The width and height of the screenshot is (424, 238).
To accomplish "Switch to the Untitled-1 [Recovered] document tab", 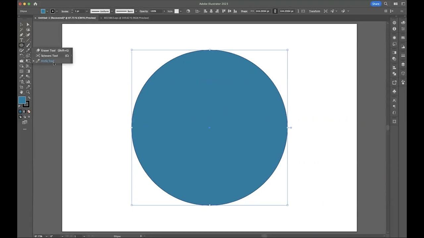I will coord(67,18).
